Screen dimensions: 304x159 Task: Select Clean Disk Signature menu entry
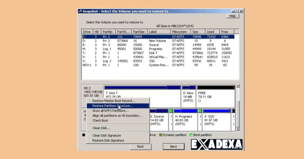click(x=118, y=136)
